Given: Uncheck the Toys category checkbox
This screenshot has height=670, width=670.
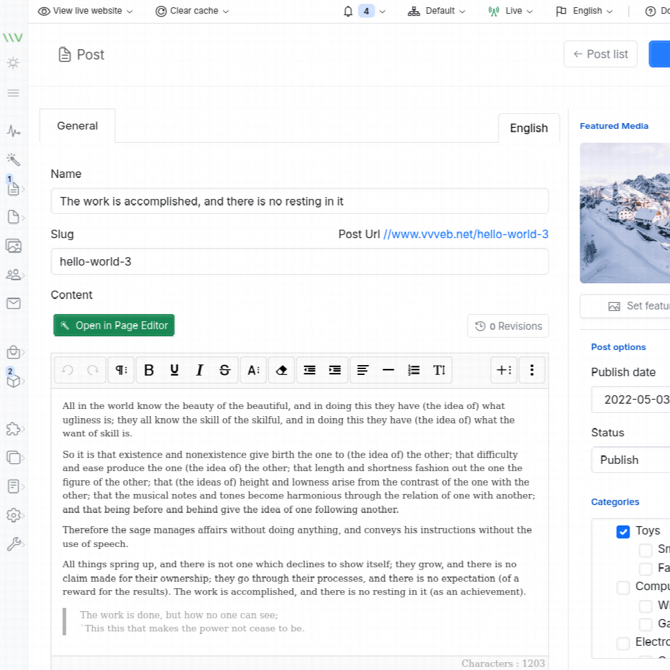Looking at the screenshot, I should (623, 531).
